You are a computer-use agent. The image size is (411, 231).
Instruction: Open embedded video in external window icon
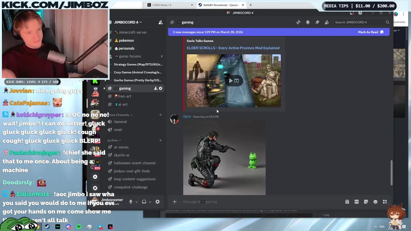pyautogui.click(x=237, y=81)
